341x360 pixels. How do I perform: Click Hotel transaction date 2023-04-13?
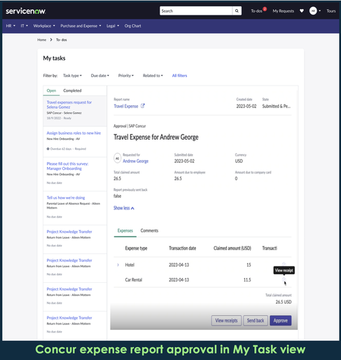pos(179,265)
